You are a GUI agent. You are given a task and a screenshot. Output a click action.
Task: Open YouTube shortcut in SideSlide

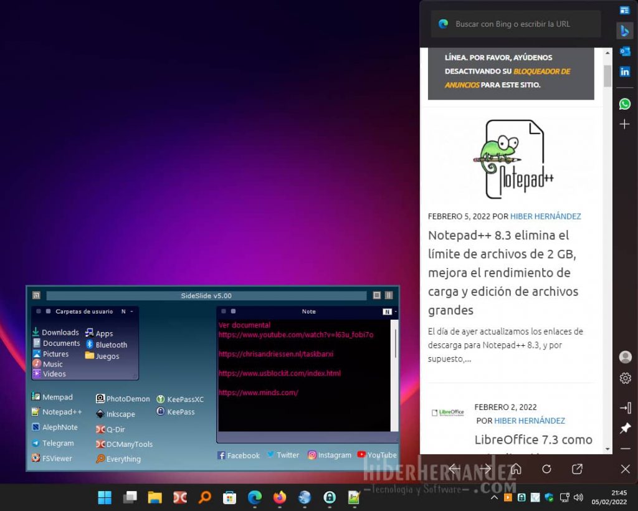coord(377,455)
